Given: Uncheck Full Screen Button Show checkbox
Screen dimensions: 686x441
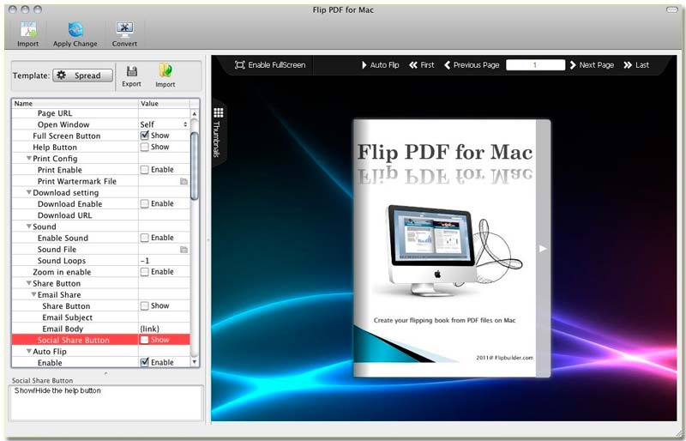Looking at the screenshot, I should [144, 136].
